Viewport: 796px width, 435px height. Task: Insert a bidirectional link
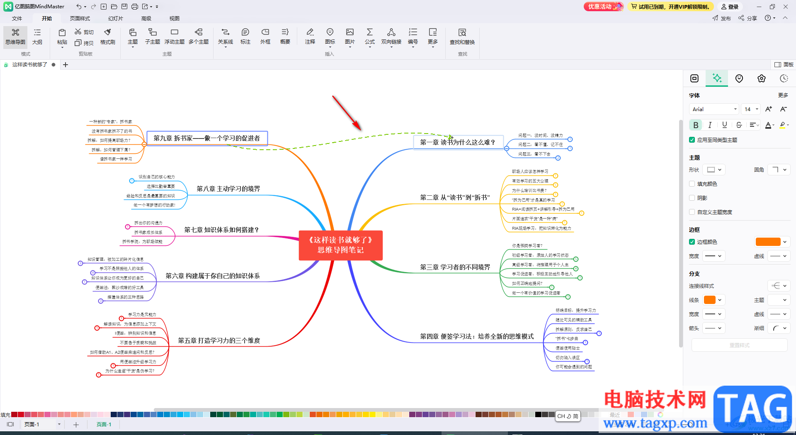point(391,37)
